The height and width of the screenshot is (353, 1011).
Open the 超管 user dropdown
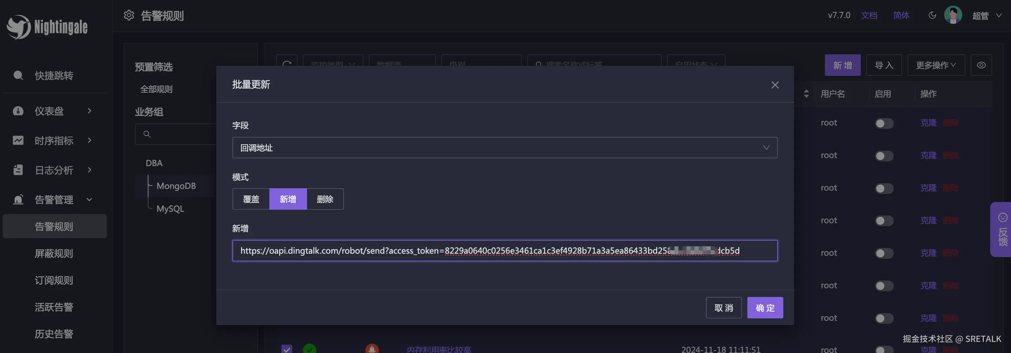pyautogui.click(x=987, y=16)
